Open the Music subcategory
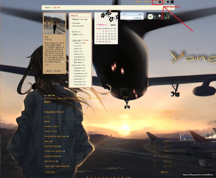The image size is (216, 178). click(x=76, y=51)
